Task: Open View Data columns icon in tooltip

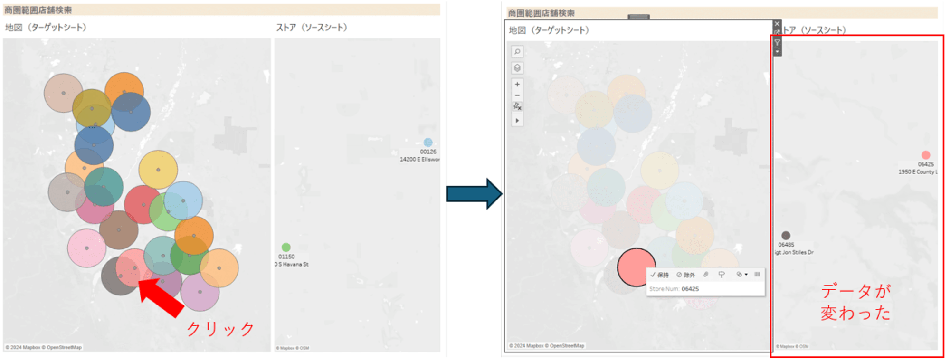Action: point(757,275)
